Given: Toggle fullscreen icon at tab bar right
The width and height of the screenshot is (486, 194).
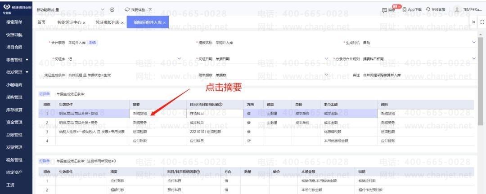Looking at the screenshot, I should click(481, 22).
